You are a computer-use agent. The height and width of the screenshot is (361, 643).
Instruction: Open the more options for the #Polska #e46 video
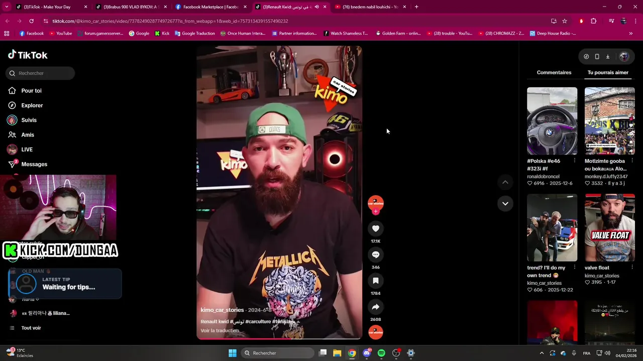pyautogui.click(x=574, y=161)
